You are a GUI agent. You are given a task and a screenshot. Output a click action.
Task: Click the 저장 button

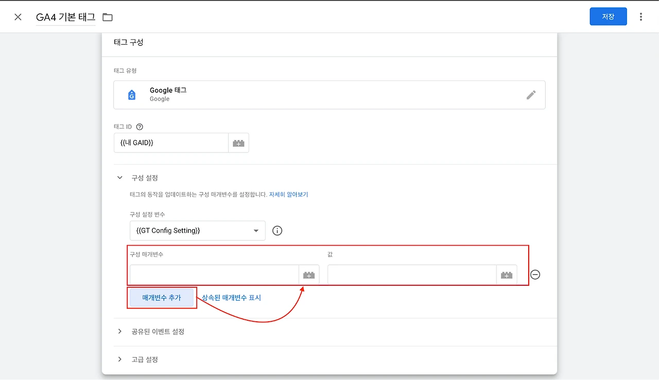pyautogui.click(x=608, y=16)
